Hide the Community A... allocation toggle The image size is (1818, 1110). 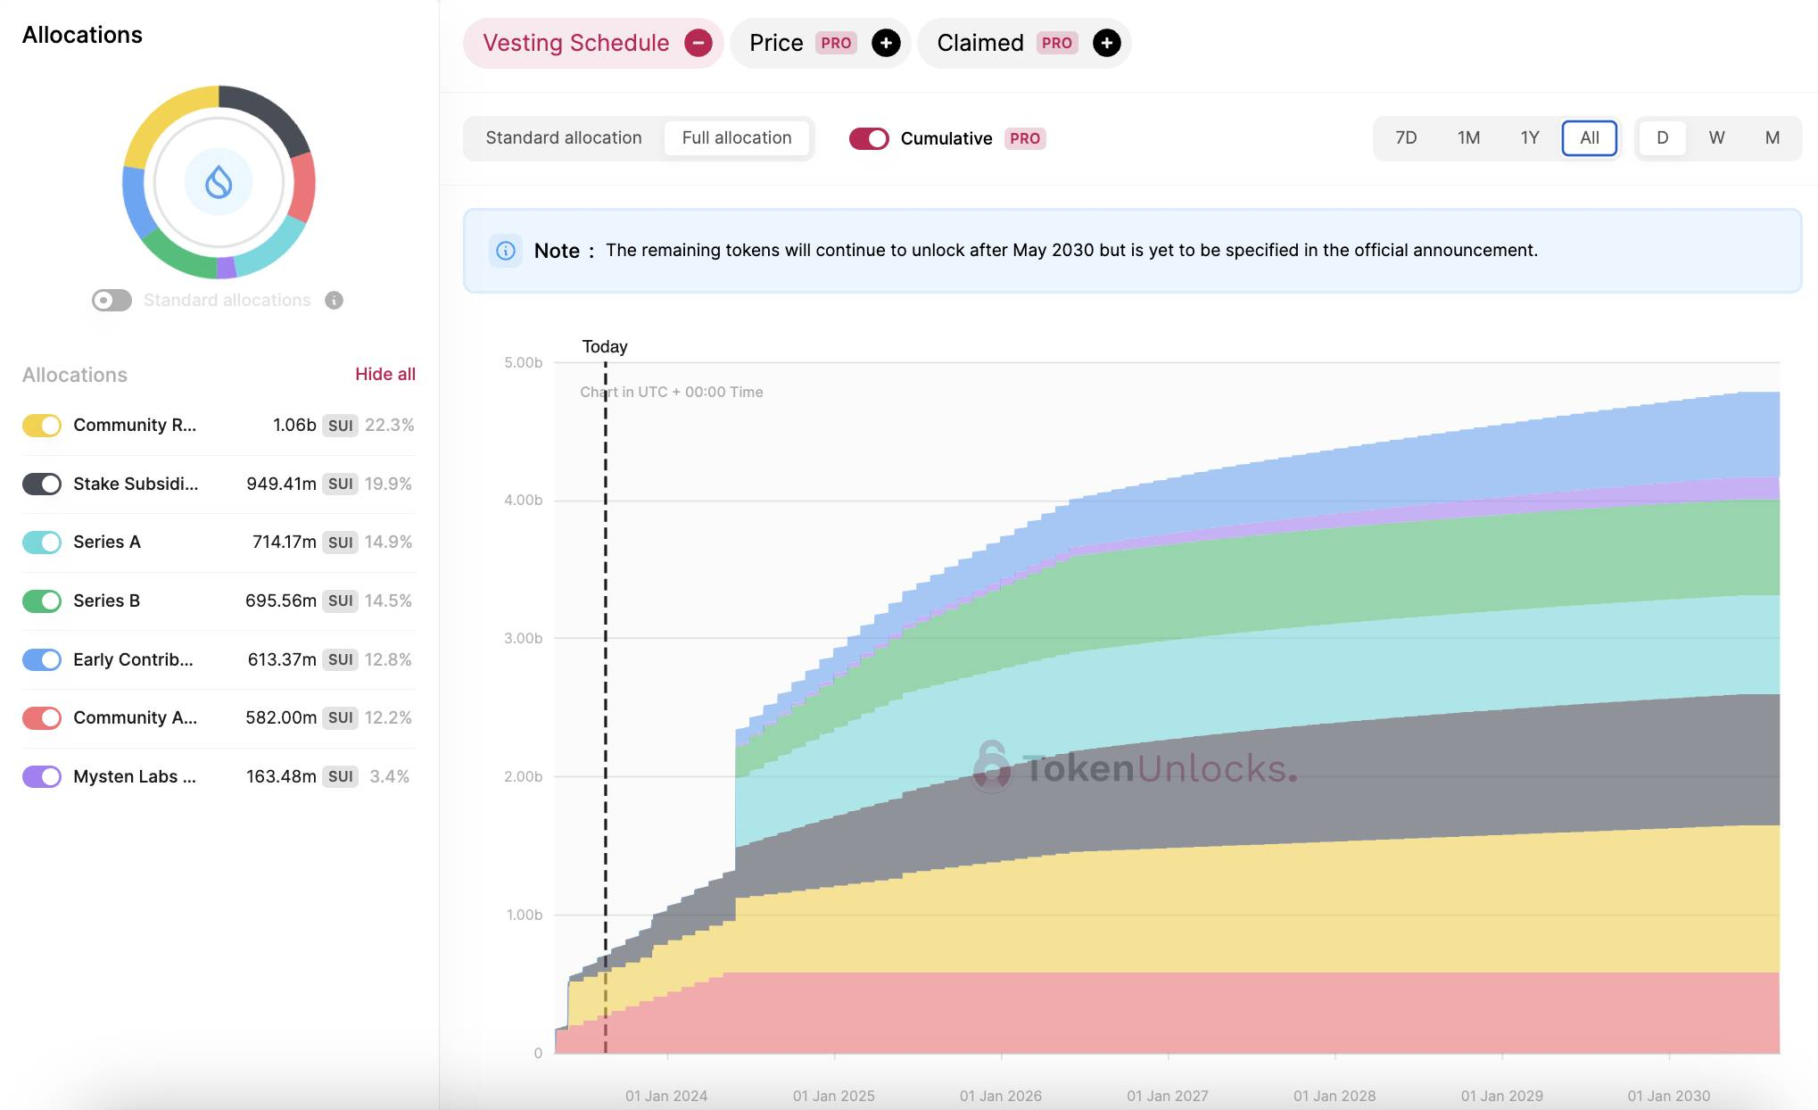point(42,718)
